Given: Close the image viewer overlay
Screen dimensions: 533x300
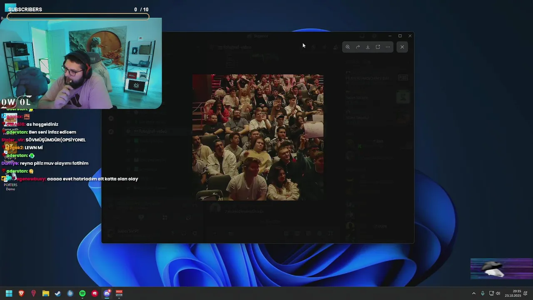Looking at the screenshot, I should click(402, 47).
